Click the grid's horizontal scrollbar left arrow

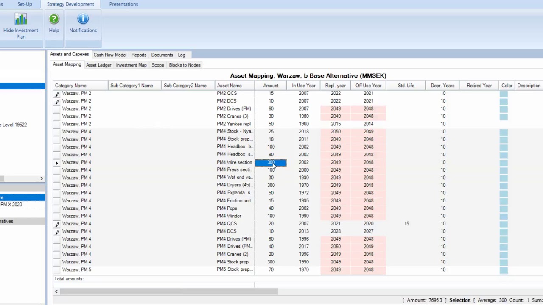[x=56, y=291]
